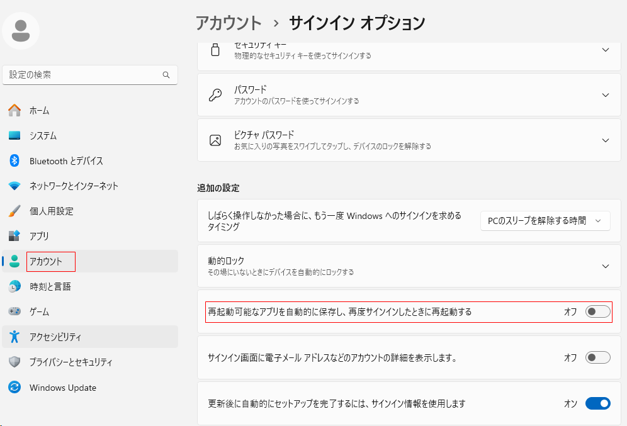Expand the ピクチャ パスワード section
Image resolution: width=627 pixels, height=426 pixels.
tap(605, 140)
